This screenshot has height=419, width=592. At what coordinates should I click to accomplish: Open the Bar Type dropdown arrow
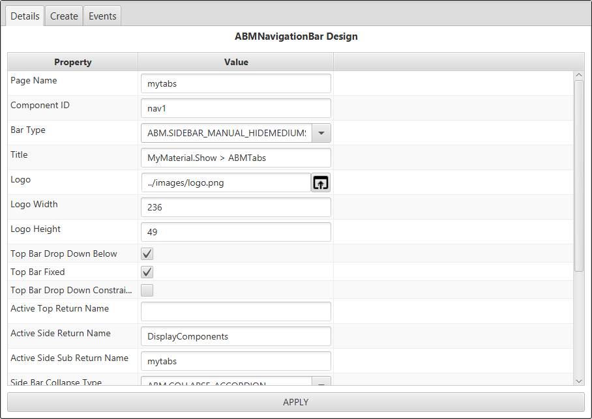[321, 134]
